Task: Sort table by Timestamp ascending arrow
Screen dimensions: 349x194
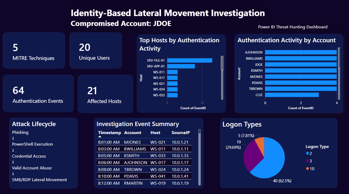Action: click(x=100, y=137)
